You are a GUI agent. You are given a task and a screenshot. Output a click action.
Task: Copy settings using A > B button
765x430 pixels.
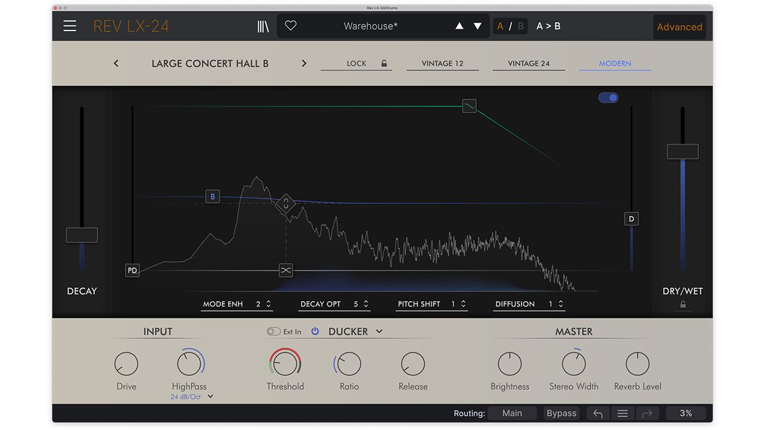click(548, 26)
